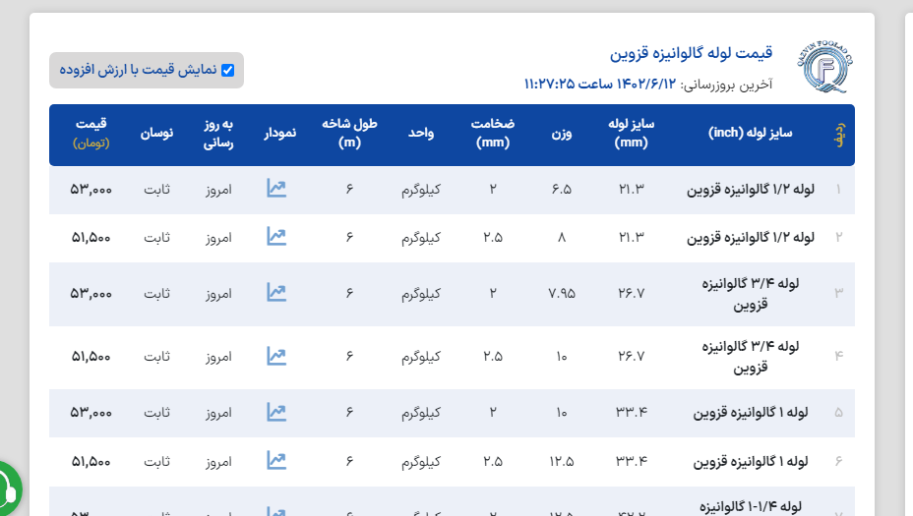
Task: Click the ضخامت (mm) column header
Action: pos(492,134)
